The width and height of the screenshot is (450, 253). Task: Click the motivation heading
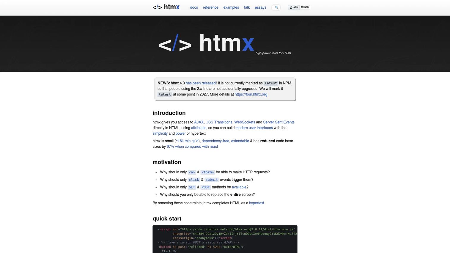point(167,162)
